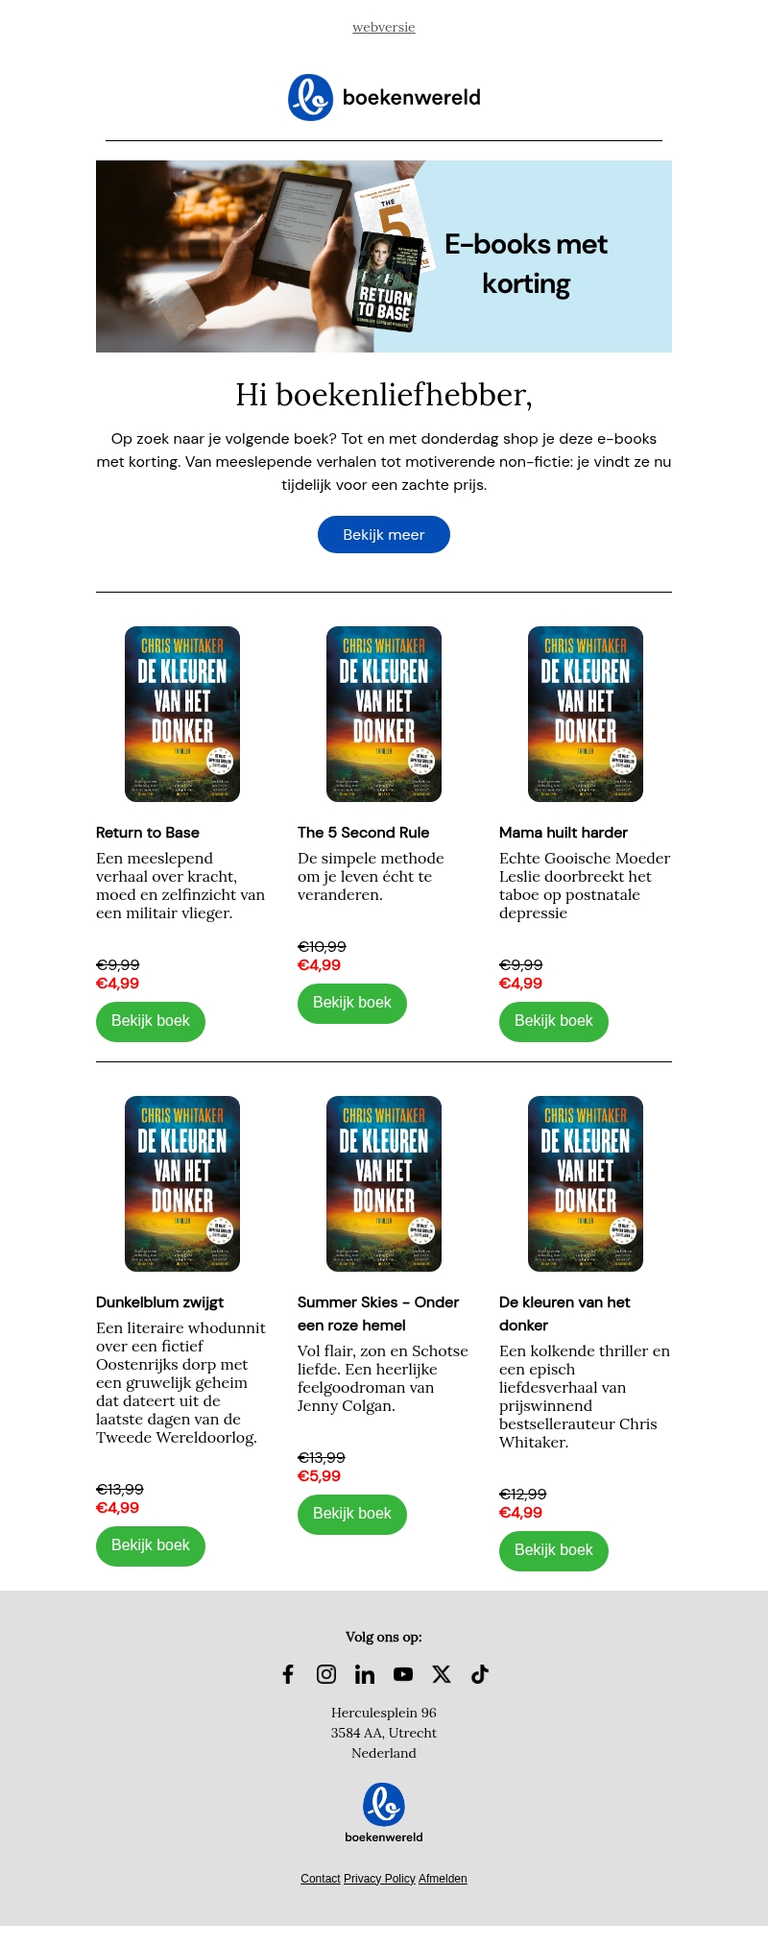This screenshot has width=768, height=1946.
Task: Open the Facebook social icon
Action: click(x=288, y=1674)
